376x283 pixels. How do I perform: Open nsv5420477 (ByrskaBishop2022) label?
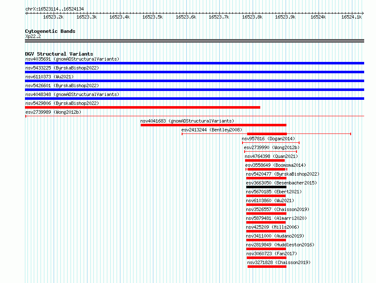click(x=283, y=174)
